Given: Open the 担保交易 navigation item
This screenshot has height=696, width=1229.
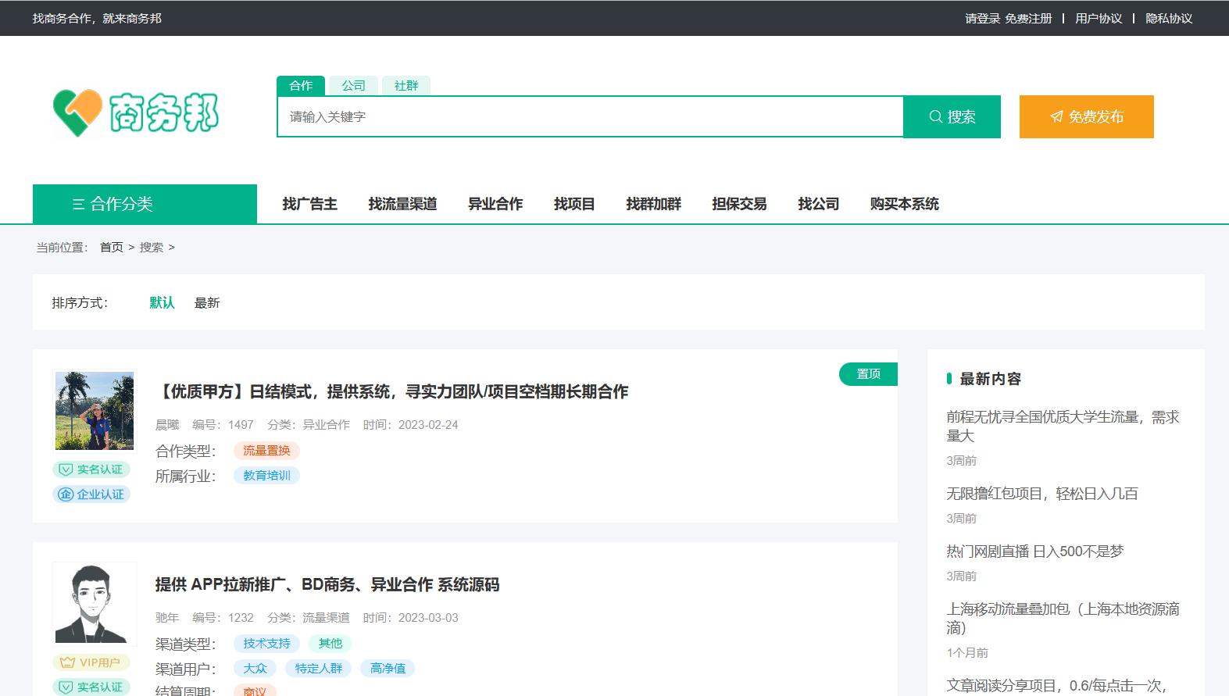Looking at the screenshot, I should [739, 205].
